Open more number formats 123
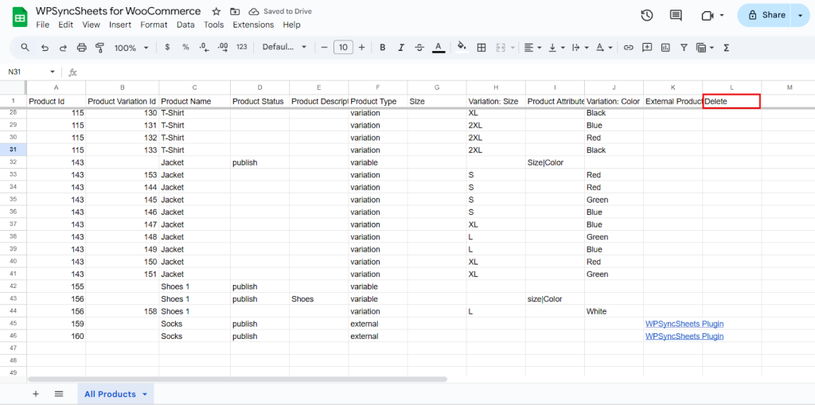 [x=242, y=47]
